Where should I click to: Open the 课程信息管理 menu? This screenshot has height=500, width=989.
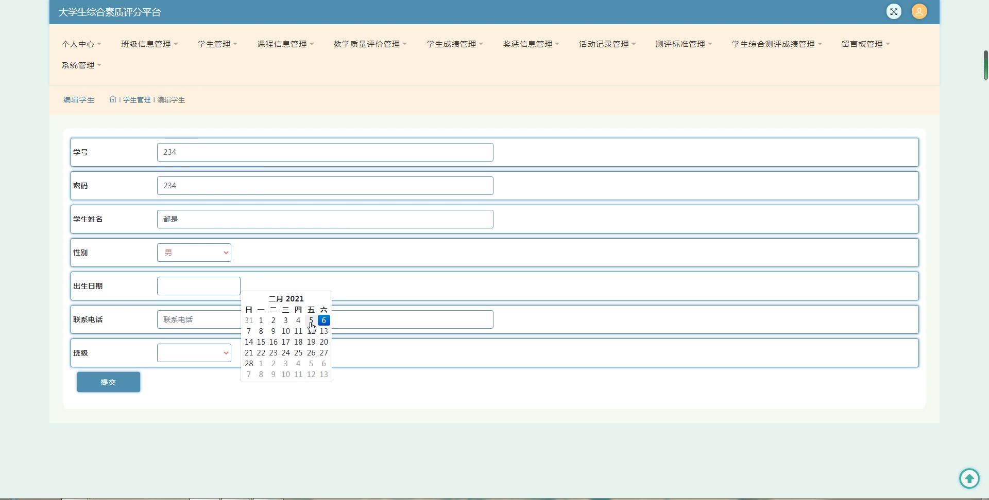pos(285,44)
